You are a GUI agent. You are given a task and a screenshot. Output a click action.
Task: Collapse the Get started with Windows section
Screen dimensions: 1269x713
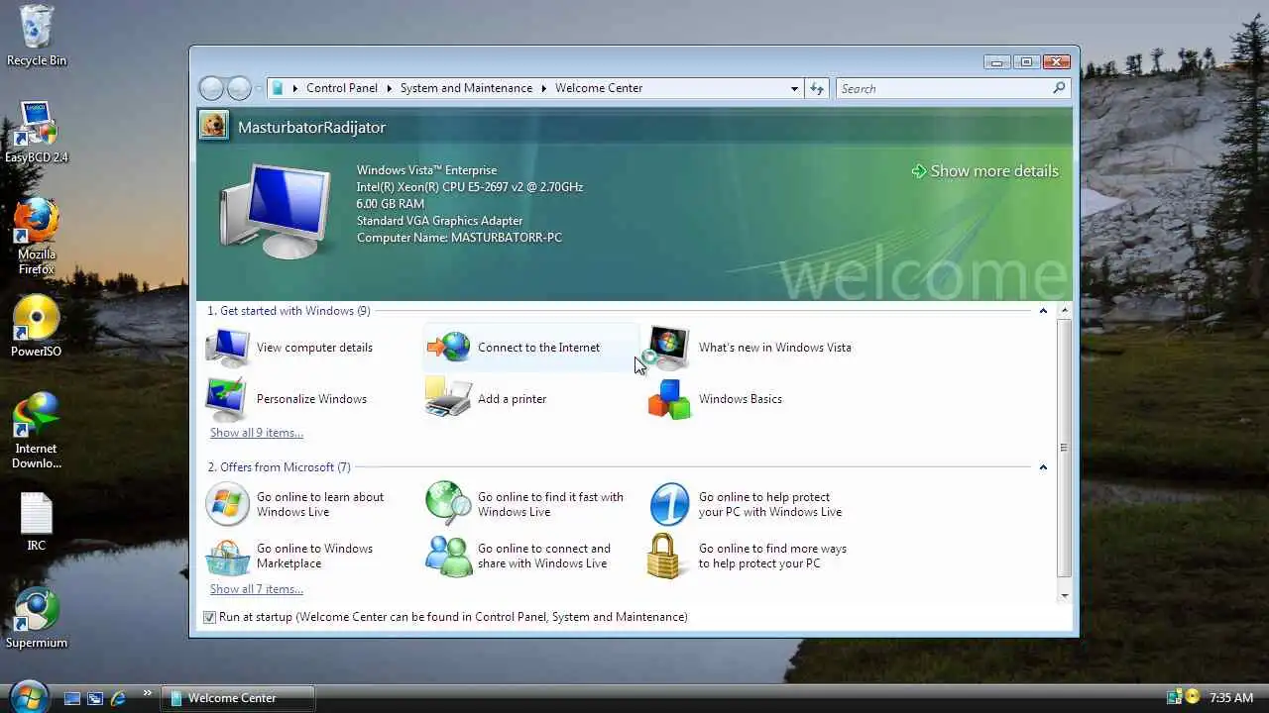[x=1043, y=311]
